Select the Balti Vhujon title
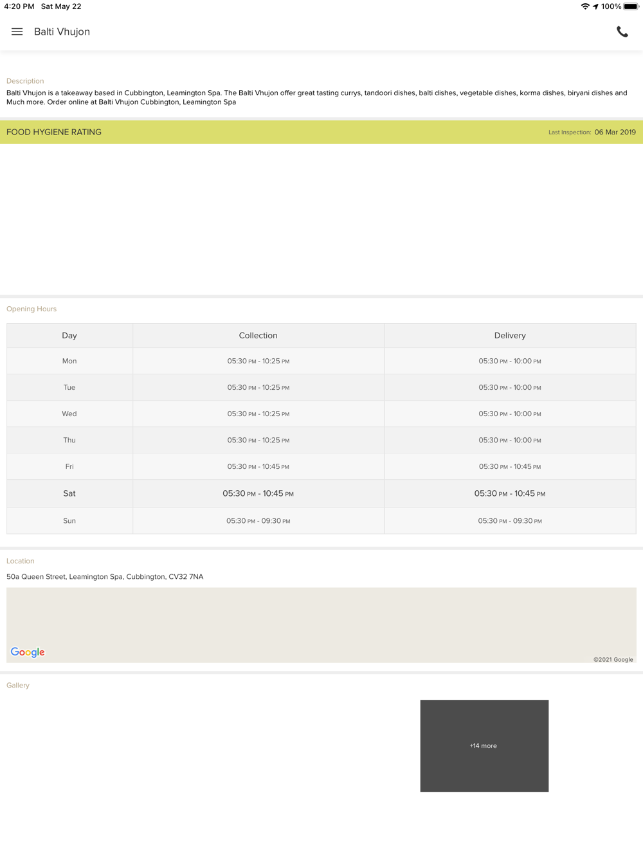643x858 pixels. point(62,32)
